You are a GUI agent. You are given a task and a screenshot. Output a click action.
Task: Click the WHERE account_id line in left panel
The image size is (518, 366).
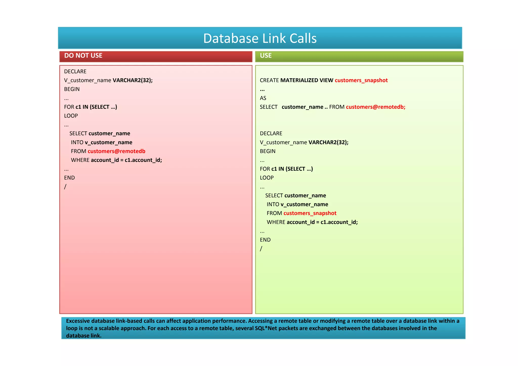click(116, 160)
